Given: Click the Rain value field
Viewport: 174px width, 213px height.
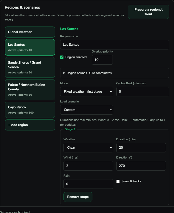Looking at the screenshot, I should pyautogui.click(x=88, y=184).
